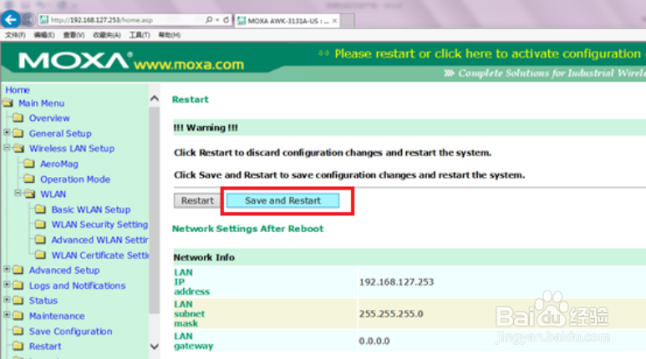Viewport: 646px width, 359px height.
Task: Select Wireless LAN Setup in tree
Action: coord(72,149)
